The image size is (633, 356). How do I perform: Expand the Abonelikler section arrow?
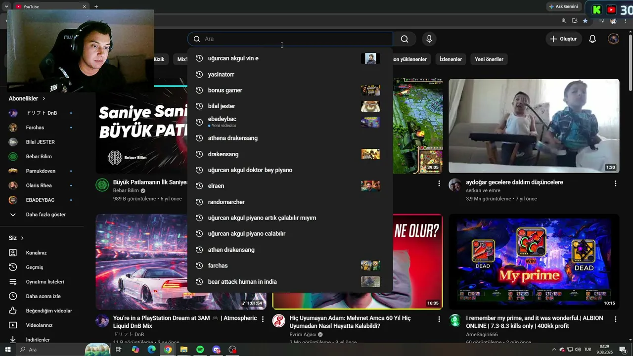coord(44,98)
